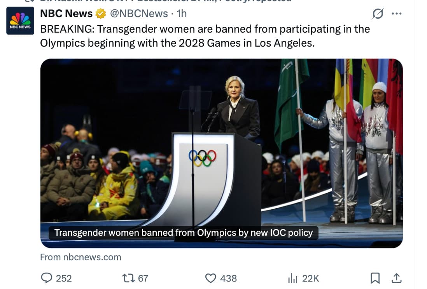Click the 'Transgender women banned' card headline
The width and height of the screenshot is (427, 289).
pyautogui.click(x=183, y=233)
